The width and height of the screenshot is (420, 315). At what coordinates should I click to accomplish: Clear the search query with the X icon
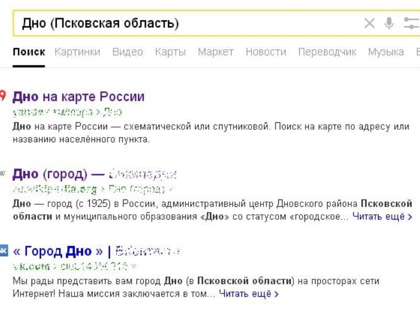(x=370, y=23)
